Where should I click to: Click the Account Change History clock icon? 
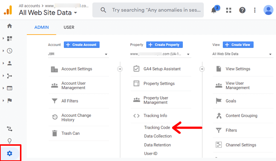coord(55,117)
